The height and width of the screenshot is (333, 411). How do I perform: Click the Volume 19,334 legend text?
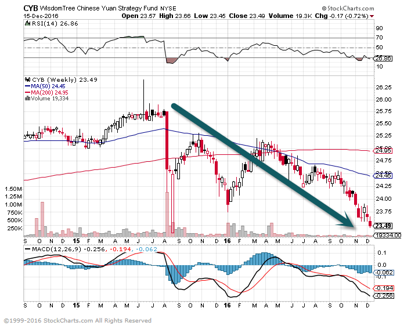49,99
